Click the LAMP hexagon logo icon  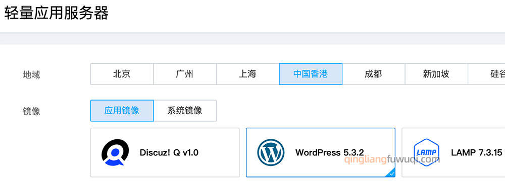(426, 152)
